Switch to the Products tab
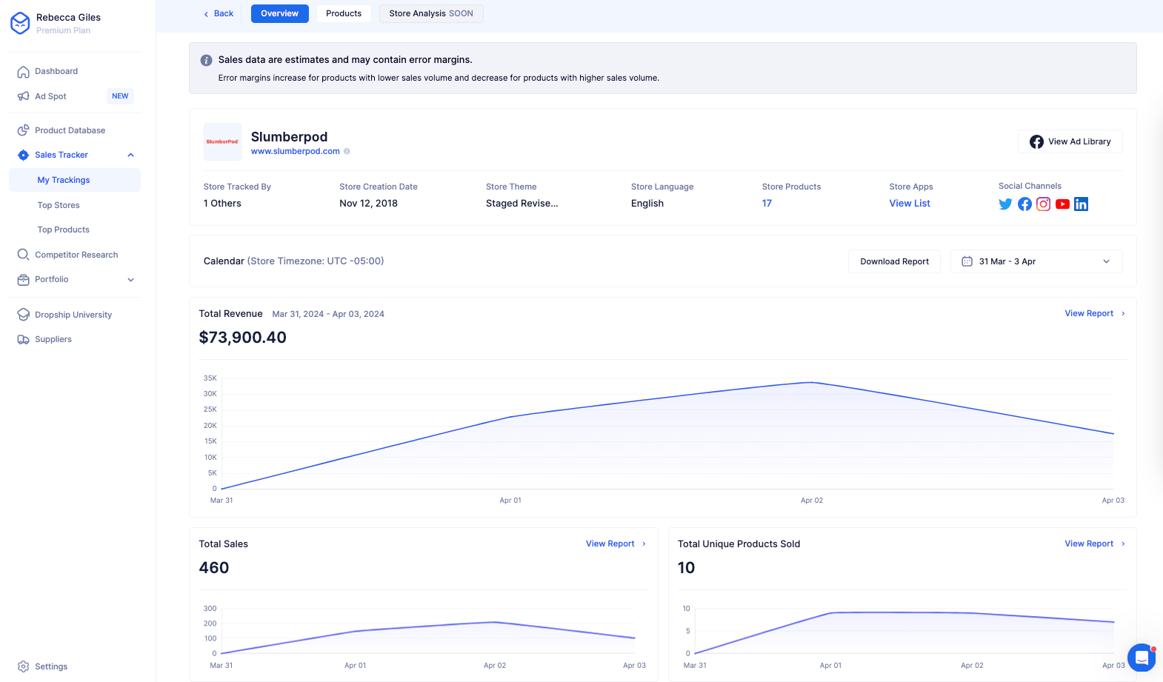The image size is (1163, 682). pos(344,13)
